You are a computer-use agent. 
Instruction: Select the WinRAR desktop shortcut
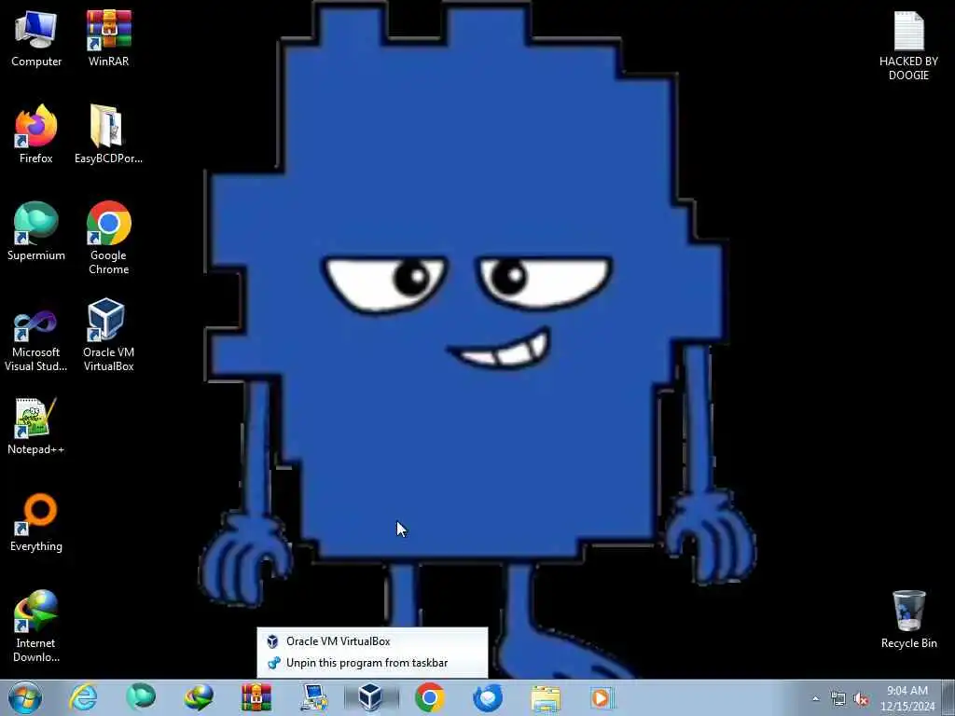coord(108,37)
